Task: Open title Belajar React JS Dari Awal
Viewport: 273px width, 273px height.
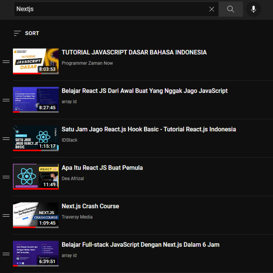Action: click(x=144, y=91)
